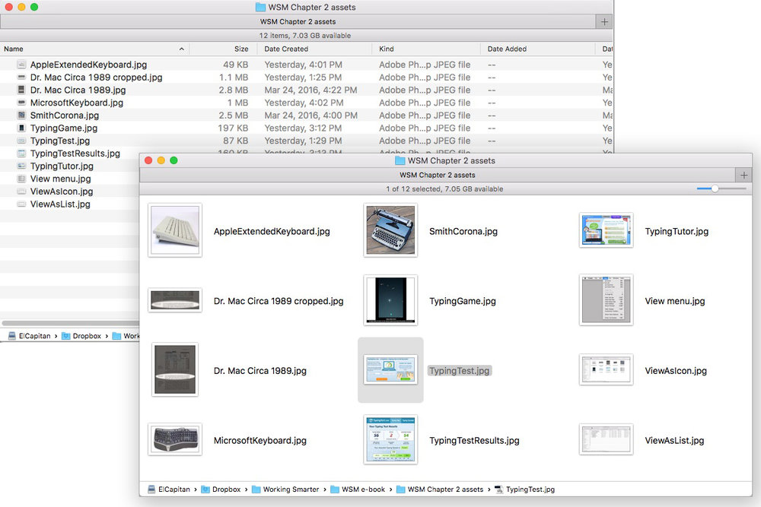Image resolution: width=761 pixels, height=507 pixels.
Task: Select AppleExtendedKeyboard.jpg thumbnail in front window
Action: click(175, 230)
